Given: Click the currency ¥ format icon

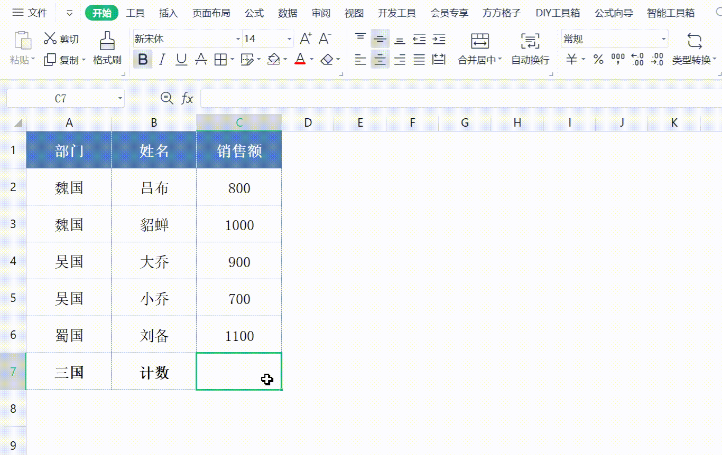Looking at the screenshot, I should click(x=571, y=59).
